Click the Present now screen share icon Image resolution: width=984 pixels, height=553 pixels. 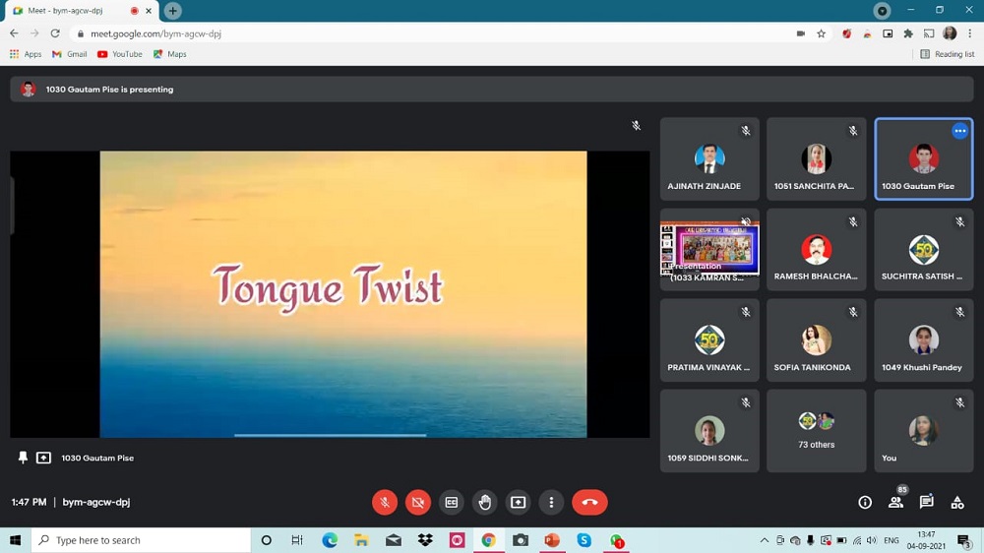point(518,502)
